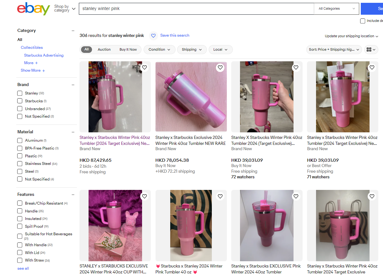383x275 pixels.
Task: Watchlist heart on 72 watchers listing
Action: (x=296, y=68)
